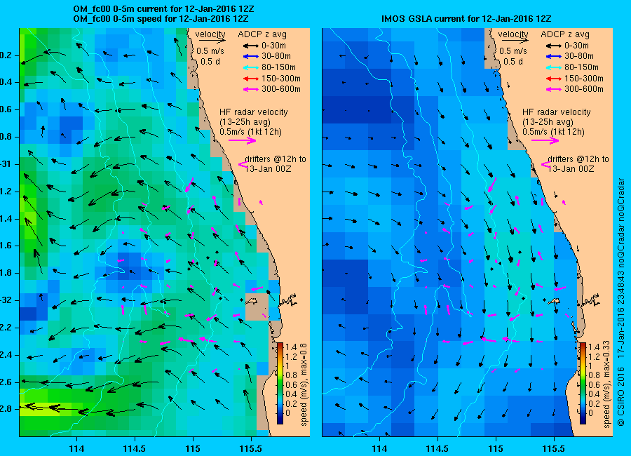This screenshot has height=456, width=631.
Task: Click longitude label 115.5 under left map
Action: [x=251, y=449]
